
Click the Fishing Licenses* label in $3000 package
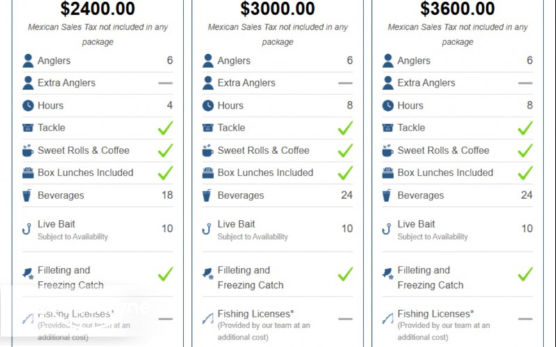click(x=252, y=314)
